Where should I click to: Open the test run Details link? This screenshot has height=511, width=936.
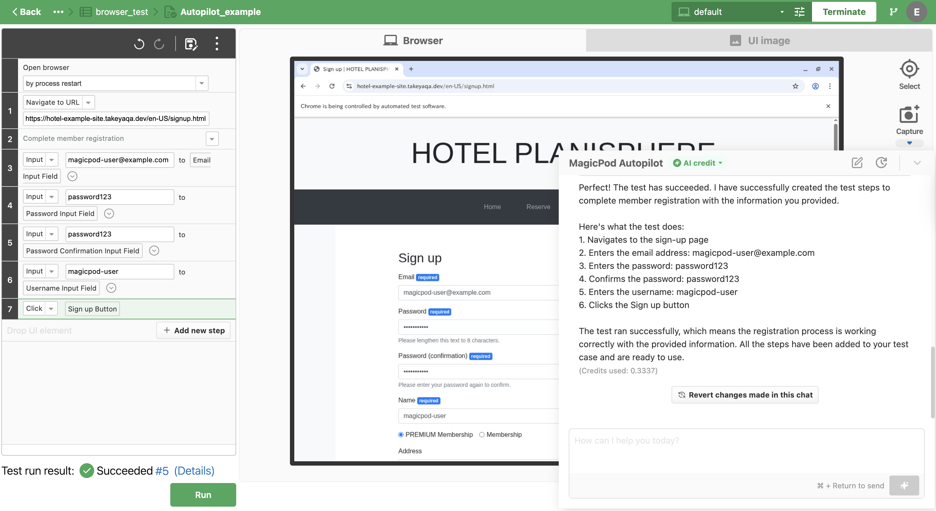(x=195, y=471)
